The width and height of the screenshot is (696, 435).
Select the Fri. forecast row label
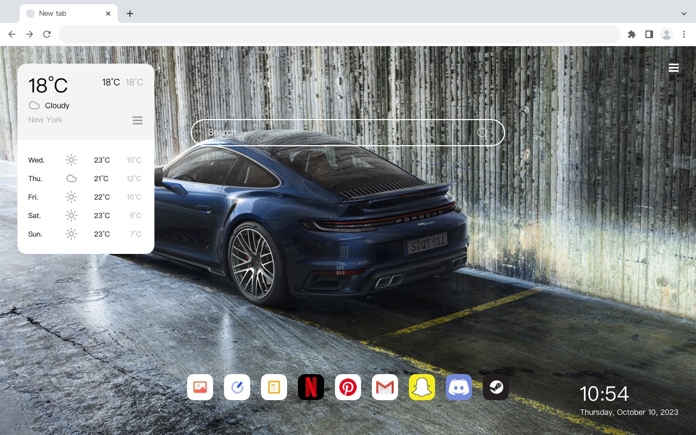click(33, 197)
